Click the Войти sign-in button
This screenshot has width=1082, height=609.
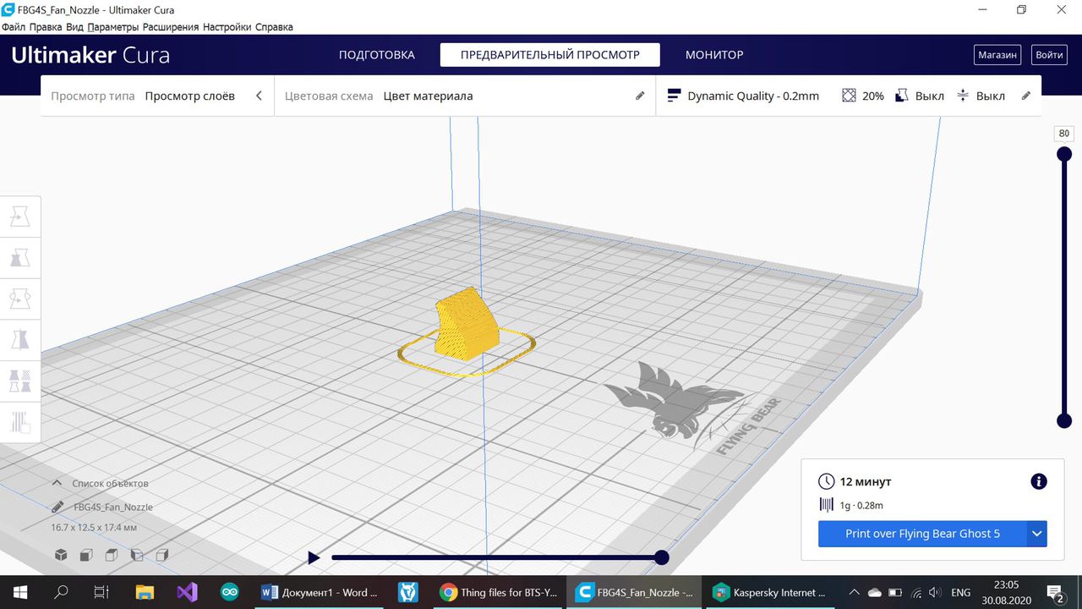[x=1049, y=55]
